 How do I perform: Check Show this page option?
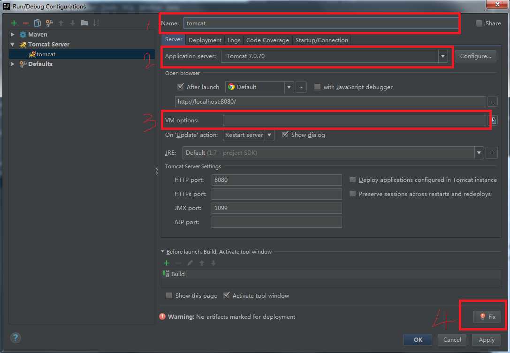point(169,295)
